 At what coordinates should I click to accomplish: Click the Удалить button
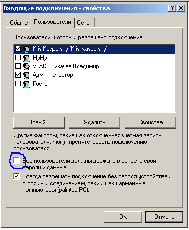point(94,122)
